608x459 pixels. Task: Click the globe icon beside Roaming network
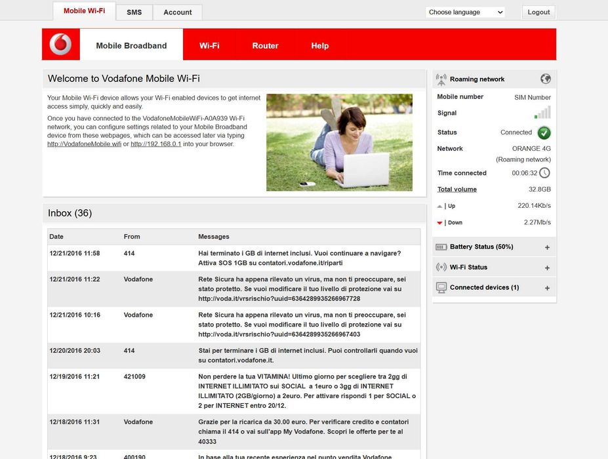546,79
